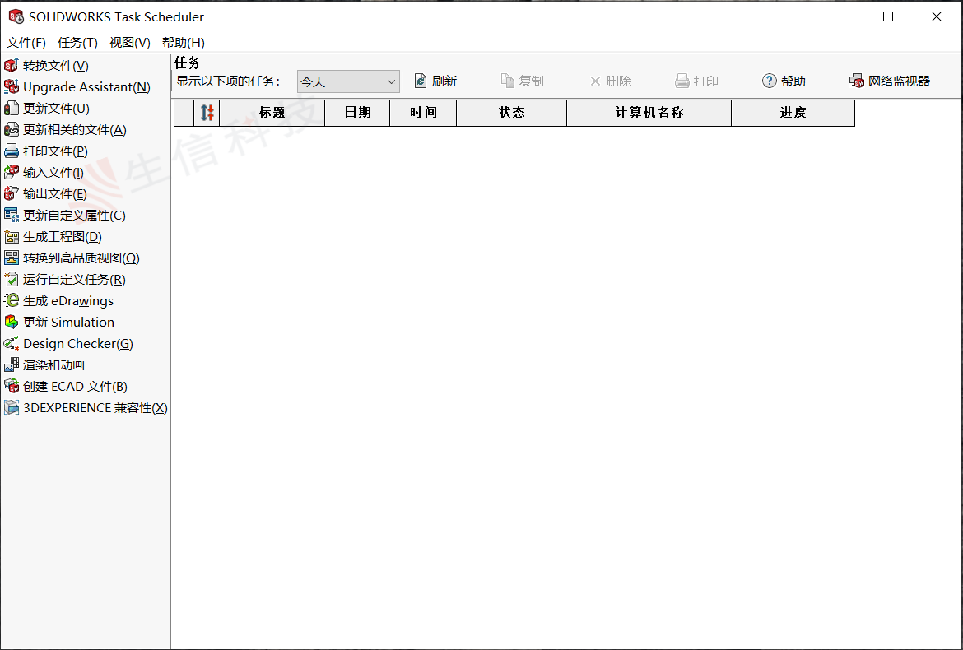Click the 渲染和动画 sidebar icon
This screenshot has width=963, height=650.
[11, 365]
